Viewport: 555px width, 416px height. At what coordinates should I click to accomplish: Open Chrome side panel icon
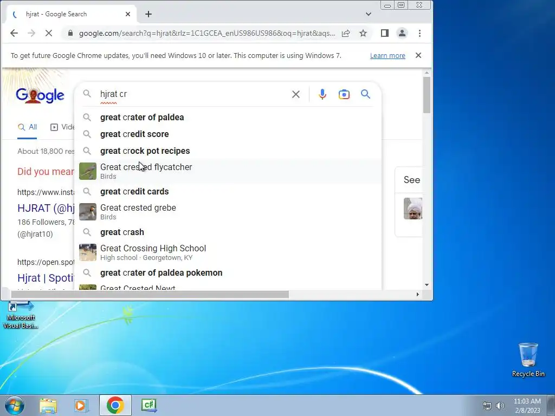[x=385, y=33]
